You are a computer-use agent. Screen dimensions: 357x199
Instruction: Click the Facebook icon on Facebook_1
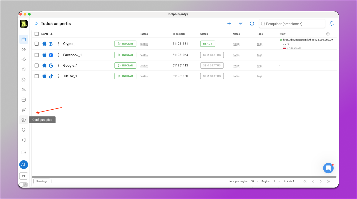[51, 55]
